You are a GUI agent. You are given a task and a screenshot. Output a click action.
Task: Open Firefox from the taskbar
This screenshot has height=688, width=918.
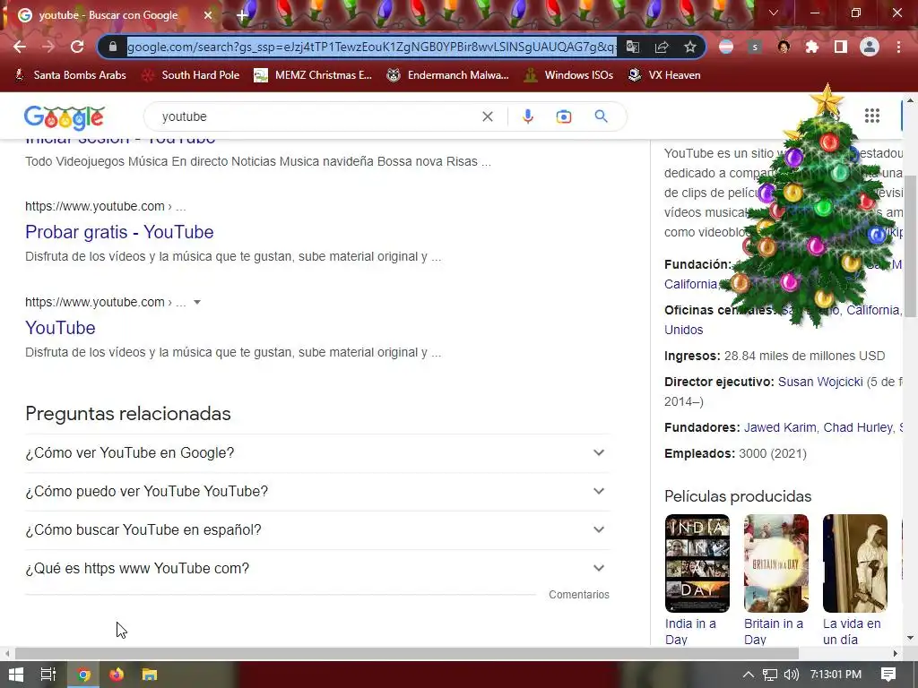[117, 675]
